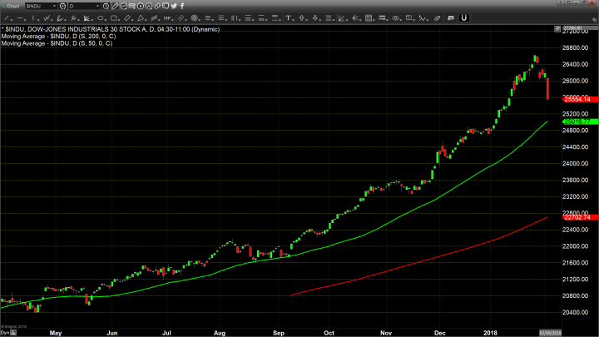Click the 02/09/2018 date marker
The image size is (599, 337).
pos(550,333)
